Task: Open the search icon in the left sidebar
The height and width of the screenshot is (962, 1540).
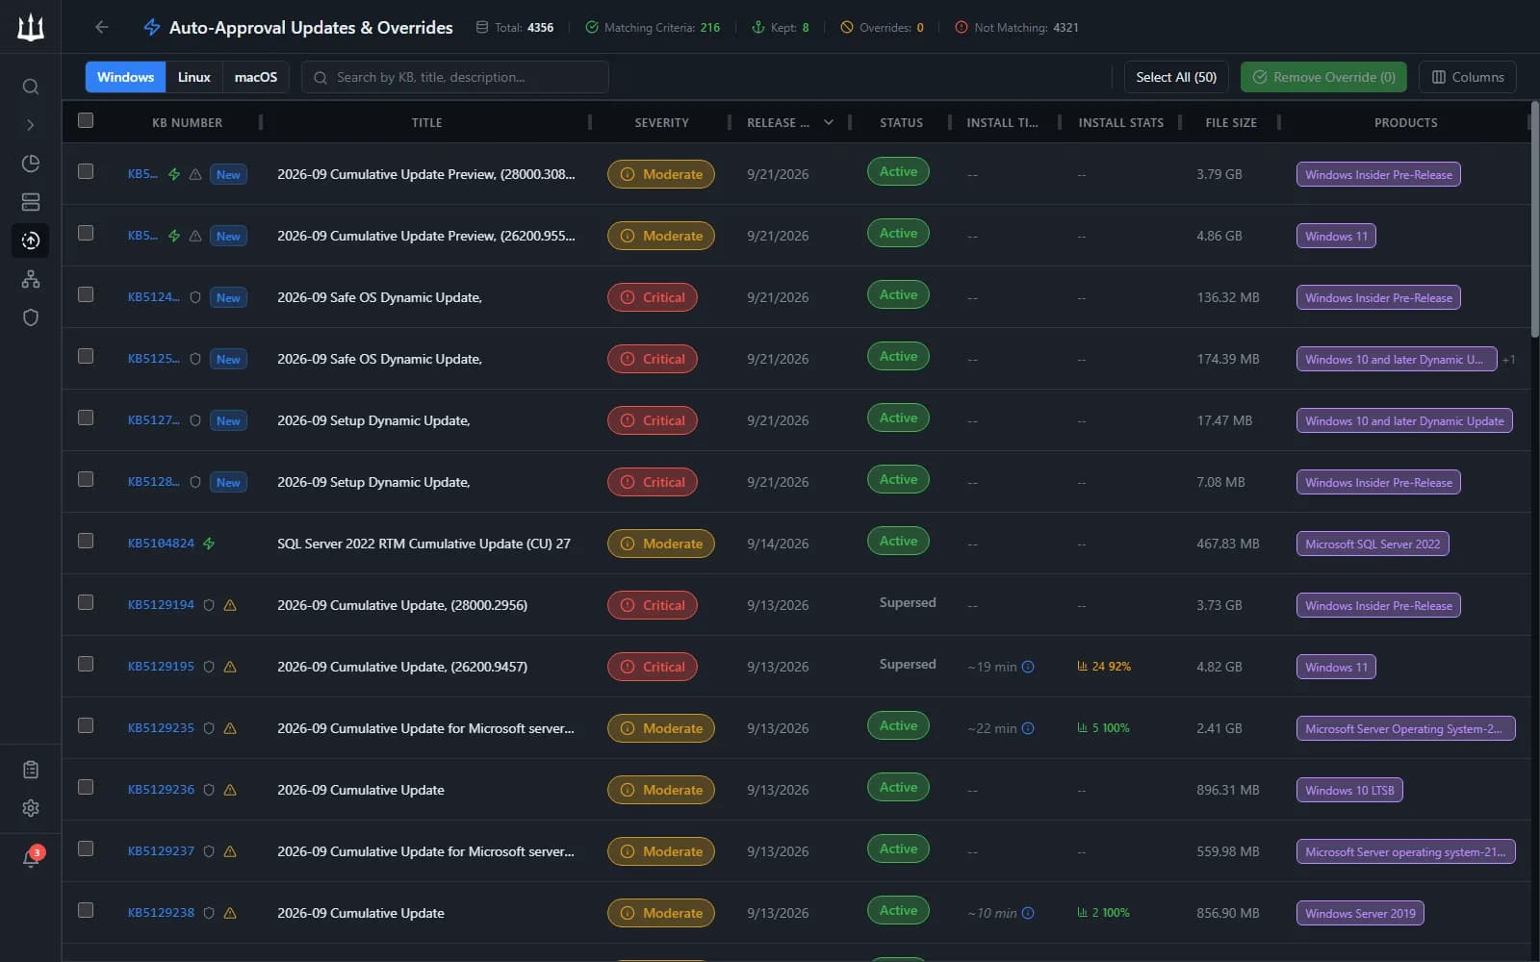Action: click(31, 87)
